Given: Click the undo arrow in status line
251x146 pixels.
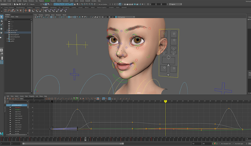Looking at the screenshot, I should (22, 4).
